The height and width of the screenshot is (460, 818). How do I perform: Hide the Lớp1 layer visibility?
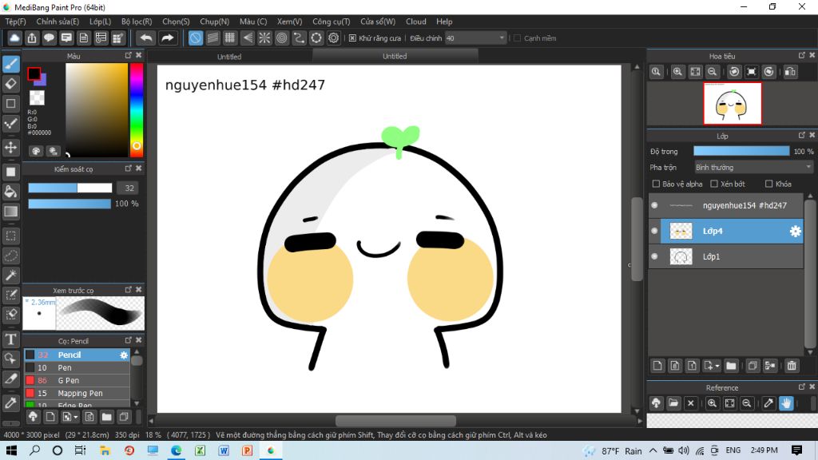click(654, 256)
